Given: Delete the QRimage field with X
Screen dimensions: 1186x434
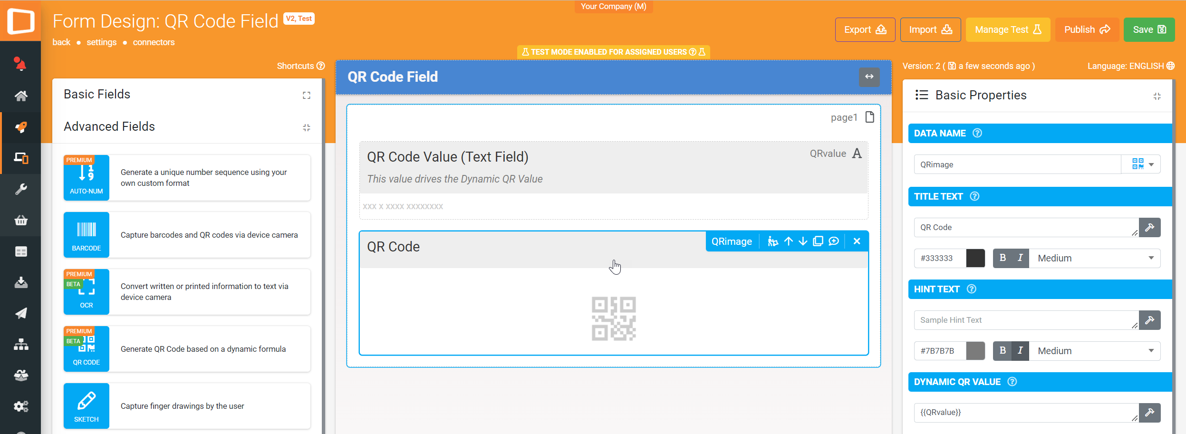Looking at the screenshot, I should [x=857, y=241].
